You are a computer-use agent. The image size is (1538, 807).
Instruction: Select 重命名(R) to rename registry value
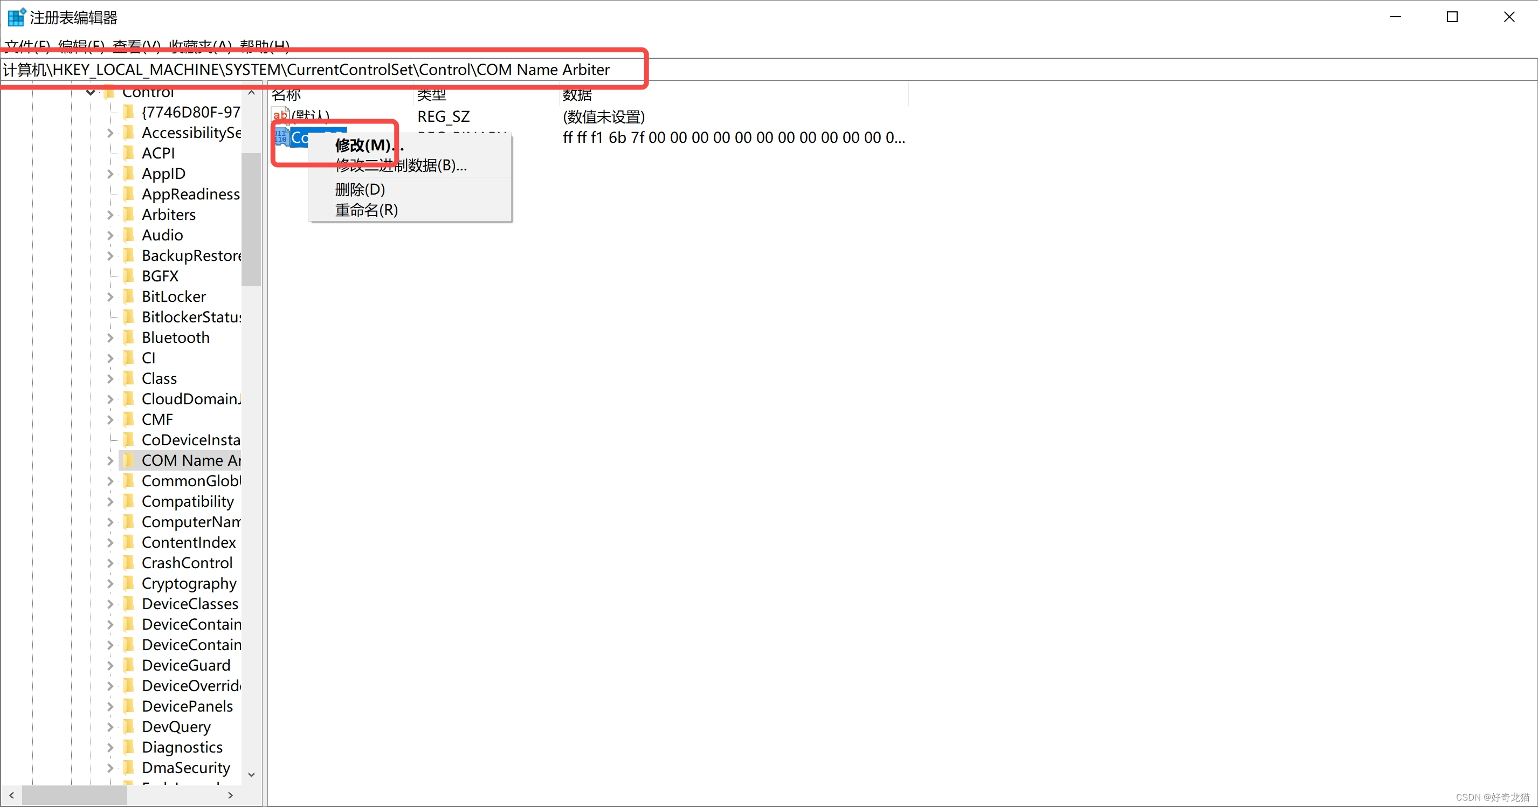click(x=367, y=210)
